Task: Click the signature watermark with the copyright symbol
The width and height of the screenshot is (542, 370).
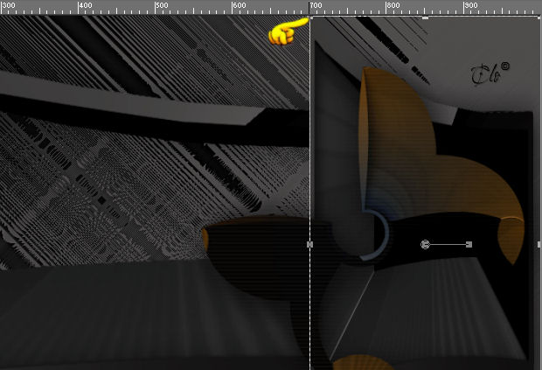Action: (490, 74)
